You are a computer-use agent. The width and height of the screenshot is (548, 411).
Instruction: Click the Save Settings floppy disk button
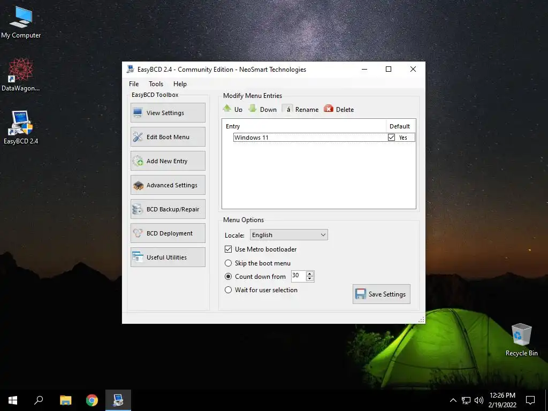tap(381, 294)
